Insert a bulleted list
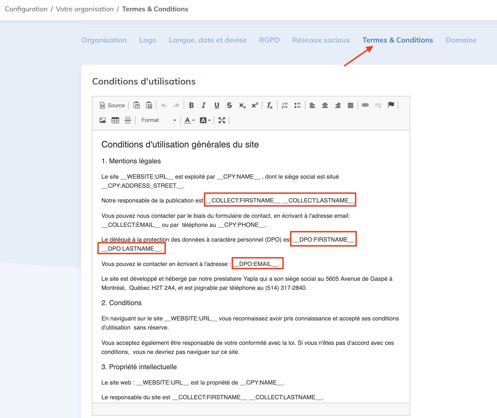 point(297,105)
